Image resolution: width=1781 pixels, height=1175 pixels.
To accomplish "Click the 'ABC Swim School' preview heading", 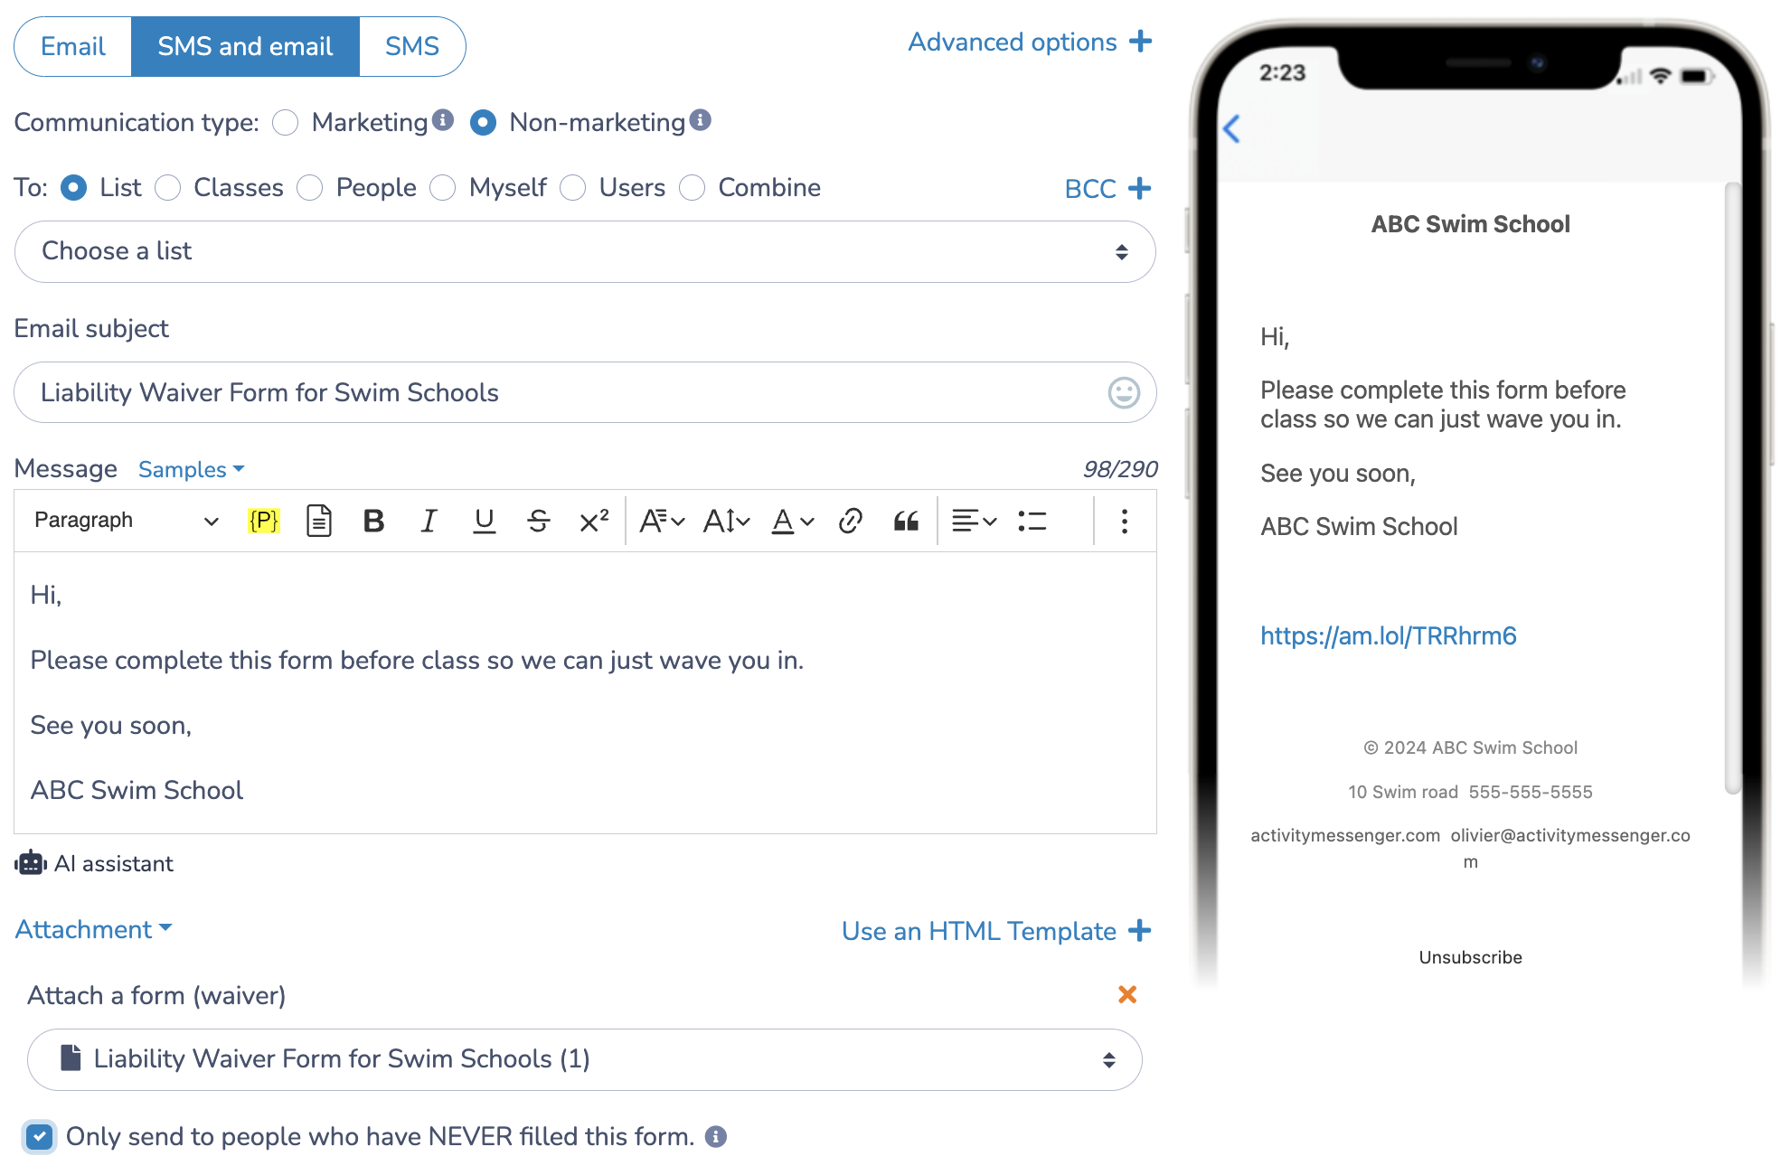I will 1470,224.
